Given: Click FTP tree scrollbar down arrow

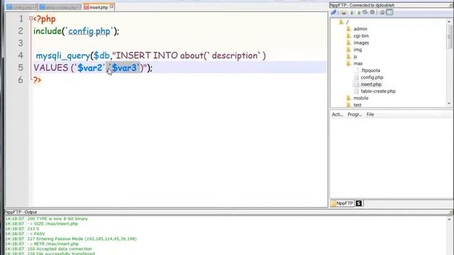Looking at the screenshot, I should click(x=449, y=103).
